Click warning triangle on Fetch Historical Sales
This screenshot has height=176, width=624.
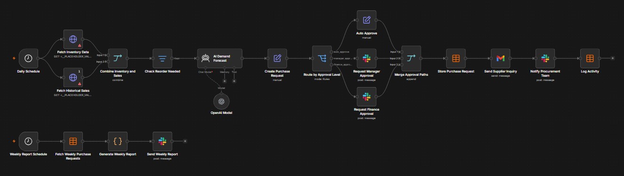[80, 83]
